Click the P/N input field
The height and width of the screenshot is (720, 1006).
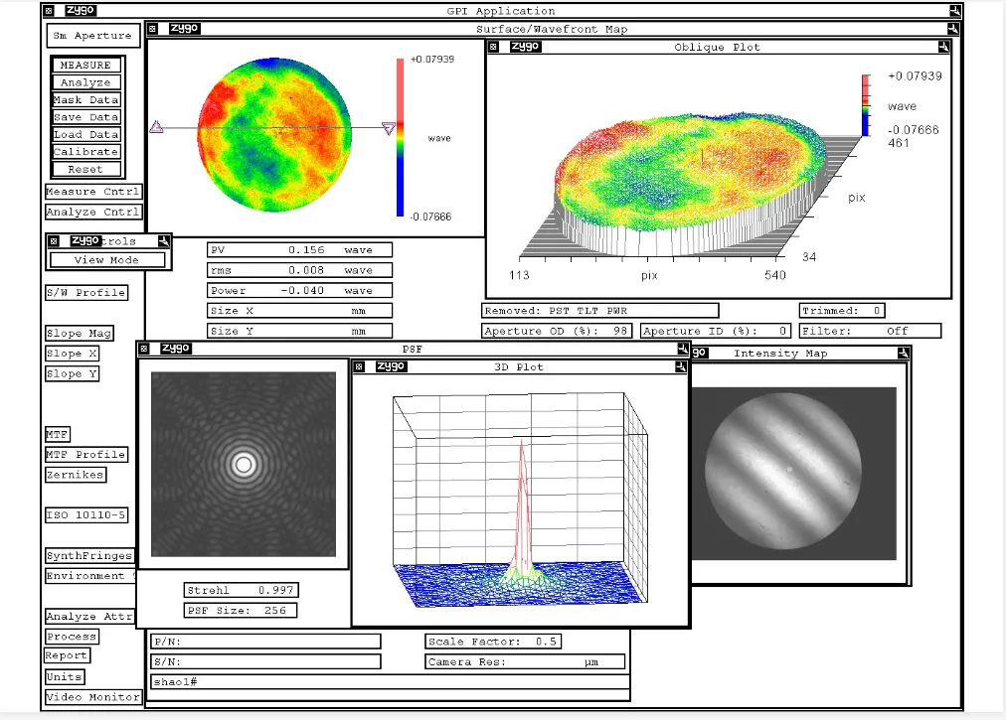265,642
